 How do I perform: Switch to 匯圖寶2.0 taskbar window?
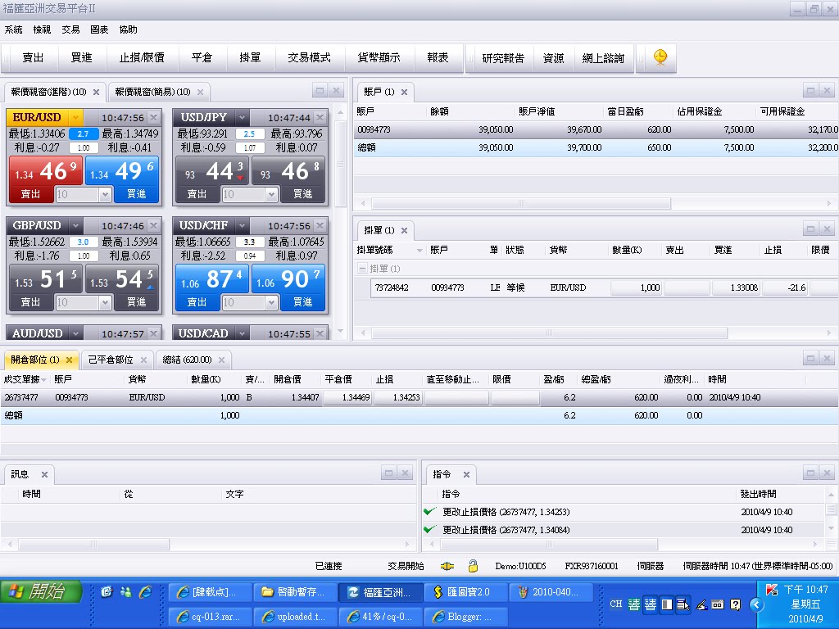[x=466, y=592]
